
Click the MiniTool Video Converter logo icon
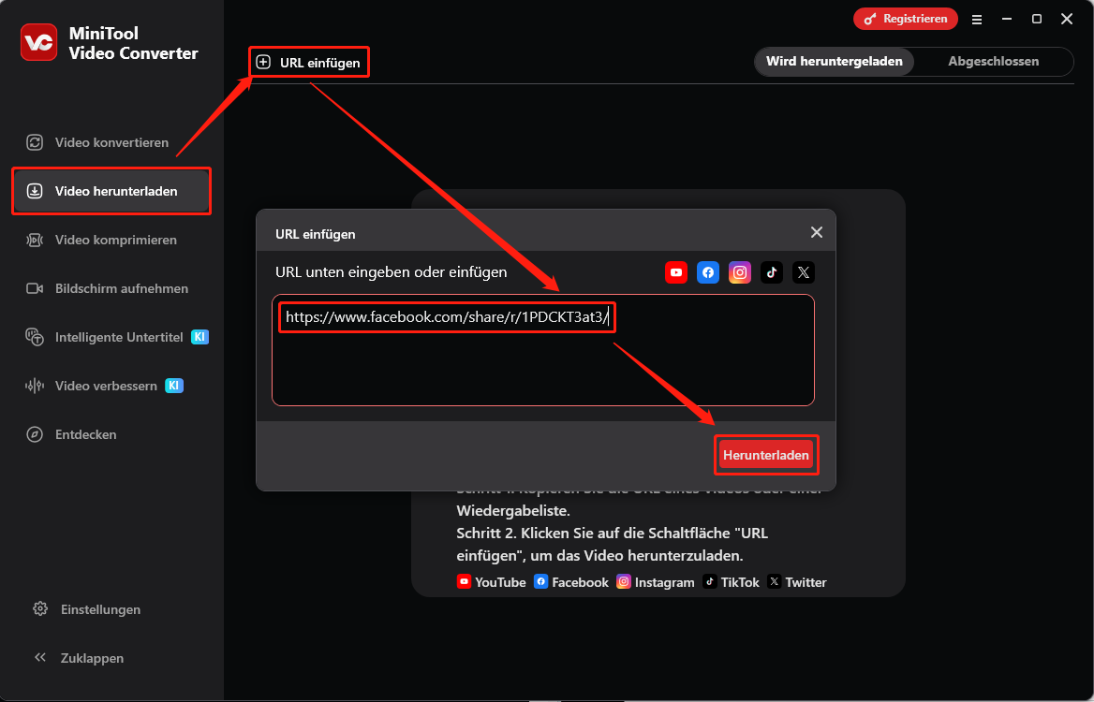[x=38, y=42]
